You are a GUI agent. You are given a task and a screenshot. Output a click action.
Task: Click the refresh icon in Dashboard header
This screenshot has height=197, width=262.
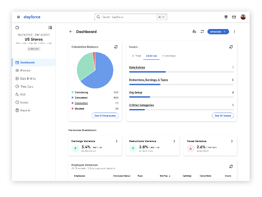tap(202, 32)
